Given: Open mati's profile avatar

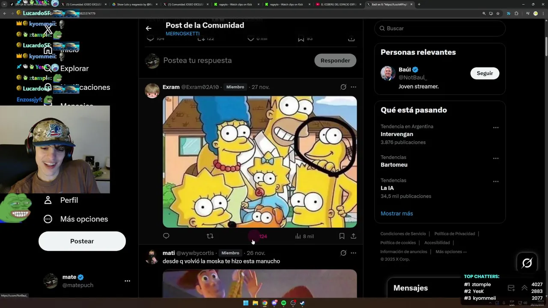Looking at the screenshot, I should pyautogui.click(x=152, y=257).
